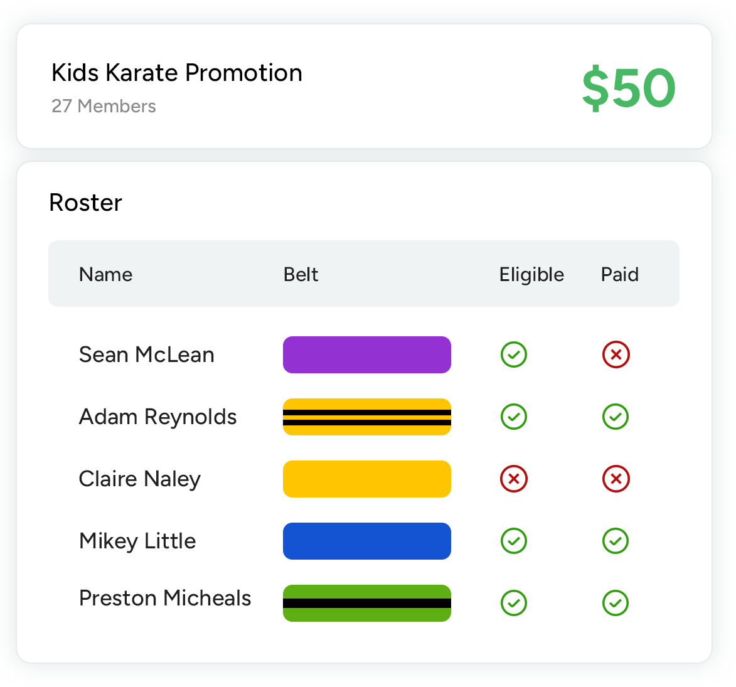Click Sean McLean's red unpaid X icon
The width and height of the screenshot is (736, 687).
[616, 354]
